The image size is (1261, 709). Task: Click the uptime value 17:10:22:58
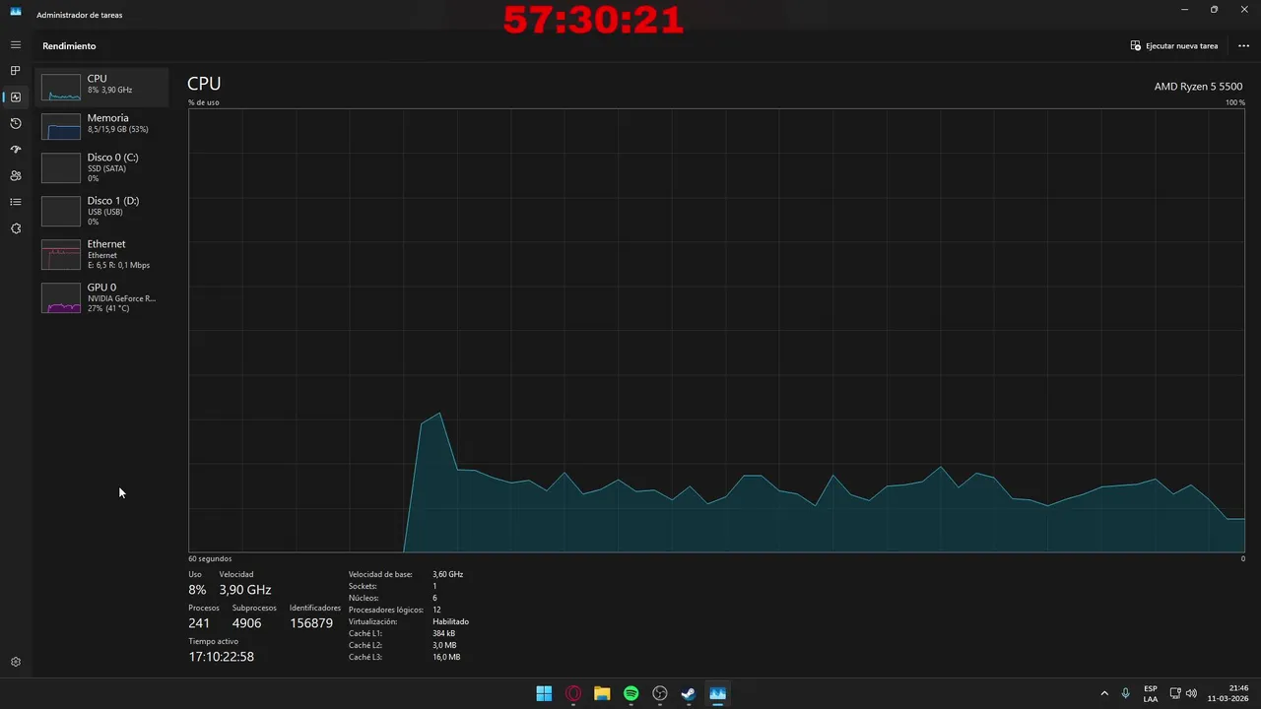pyautogui.click(x=222, y=657)
